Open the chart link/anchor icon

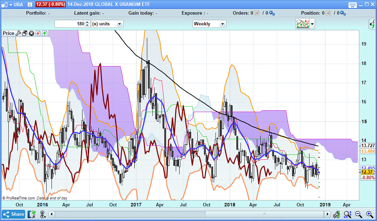point(42,214)
